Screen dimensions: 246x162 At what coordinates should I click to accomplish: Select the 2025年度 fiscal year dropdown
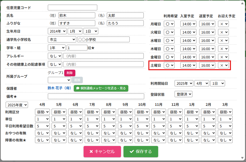(x=17, y=105)
